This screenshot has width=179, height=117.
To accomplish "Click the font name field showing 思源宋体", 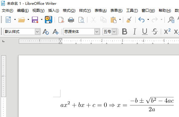I will pyautogui.click(x=79, y=32).
